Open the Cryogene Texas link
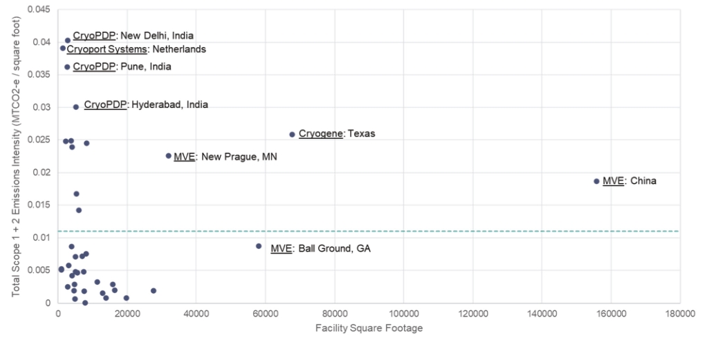 pos(320,133)
